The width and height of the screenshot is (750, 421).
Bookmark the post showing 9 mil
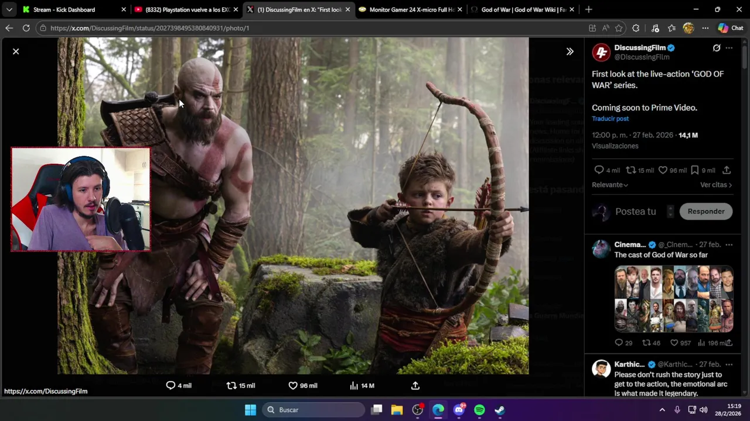click(x=703, y=170)
